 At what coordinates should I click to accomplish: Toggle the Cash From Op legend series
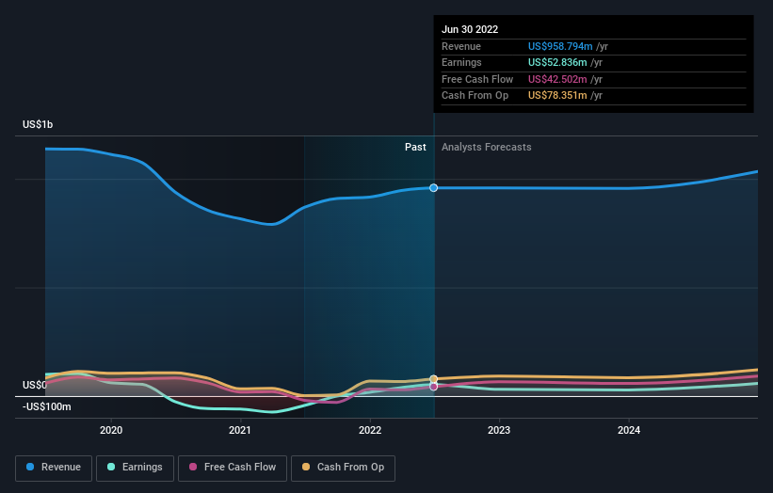pyautogui.click(x=343, y=468)
